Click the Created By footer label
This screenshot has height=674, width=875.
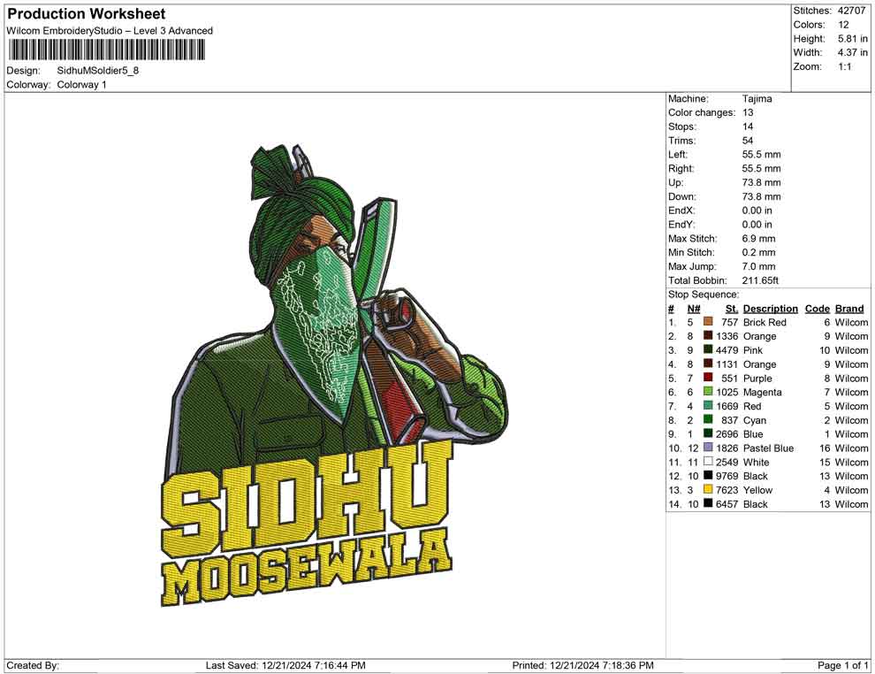pos(33,665)
